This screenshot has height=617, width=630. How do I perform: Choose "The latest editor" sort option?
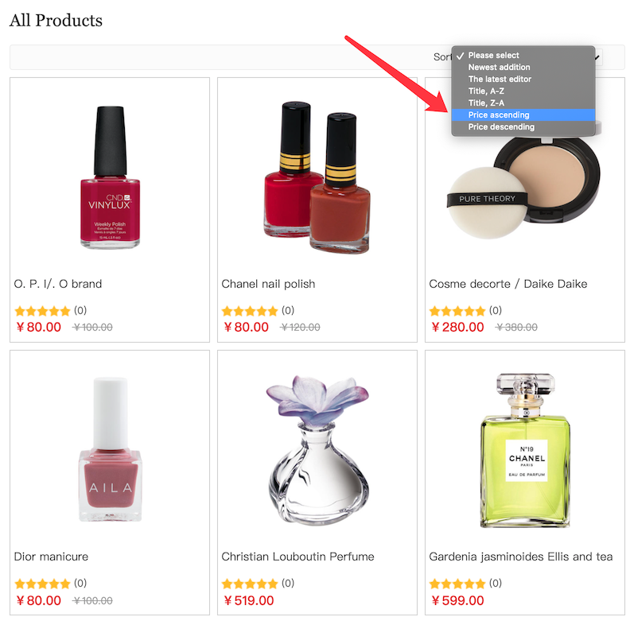(500, 80)
